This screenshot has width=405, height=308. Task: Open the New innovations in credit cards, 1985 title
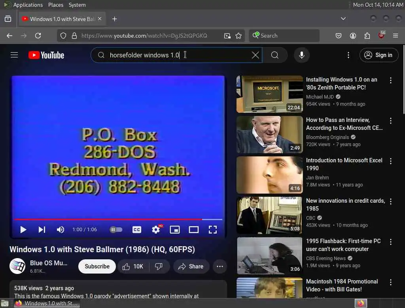point(345,205)
